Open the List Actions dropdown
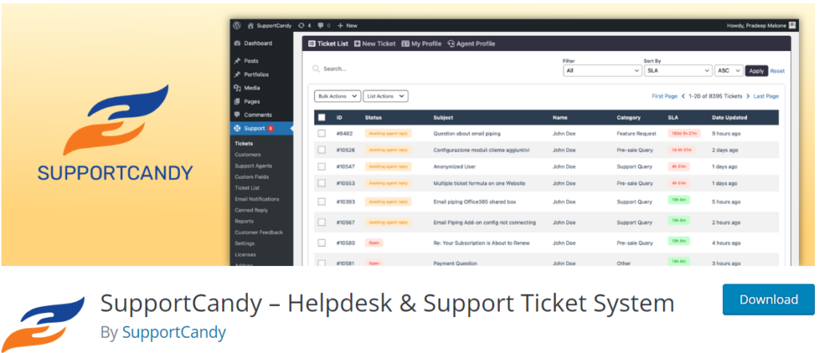Image resolution: width=819 pixels, height=353 pixels. [386, 97]
